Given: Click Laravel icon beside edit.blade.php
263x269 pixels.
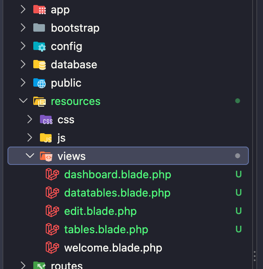Looking at the screenshot, I should tap(52, 211).
